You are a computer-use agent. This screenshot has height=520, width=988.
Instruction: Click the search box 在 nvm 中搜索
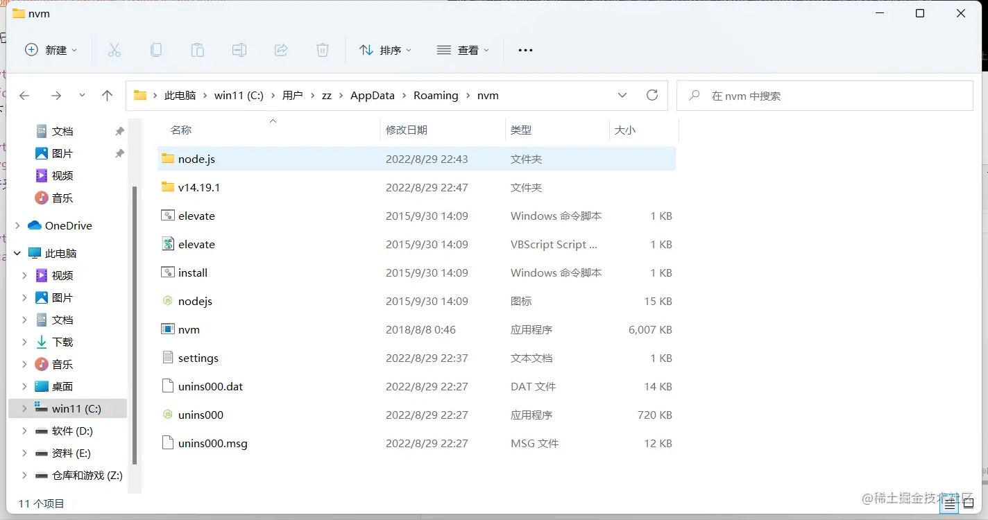click(825, 96)
